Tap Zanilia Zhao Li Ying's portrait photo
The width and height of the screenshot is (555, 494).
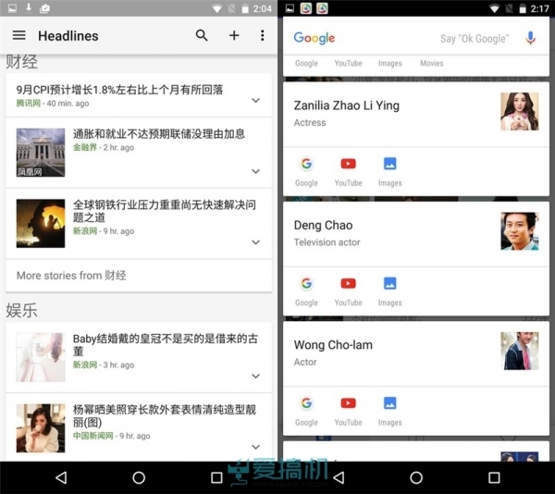[x=520, y=111]
